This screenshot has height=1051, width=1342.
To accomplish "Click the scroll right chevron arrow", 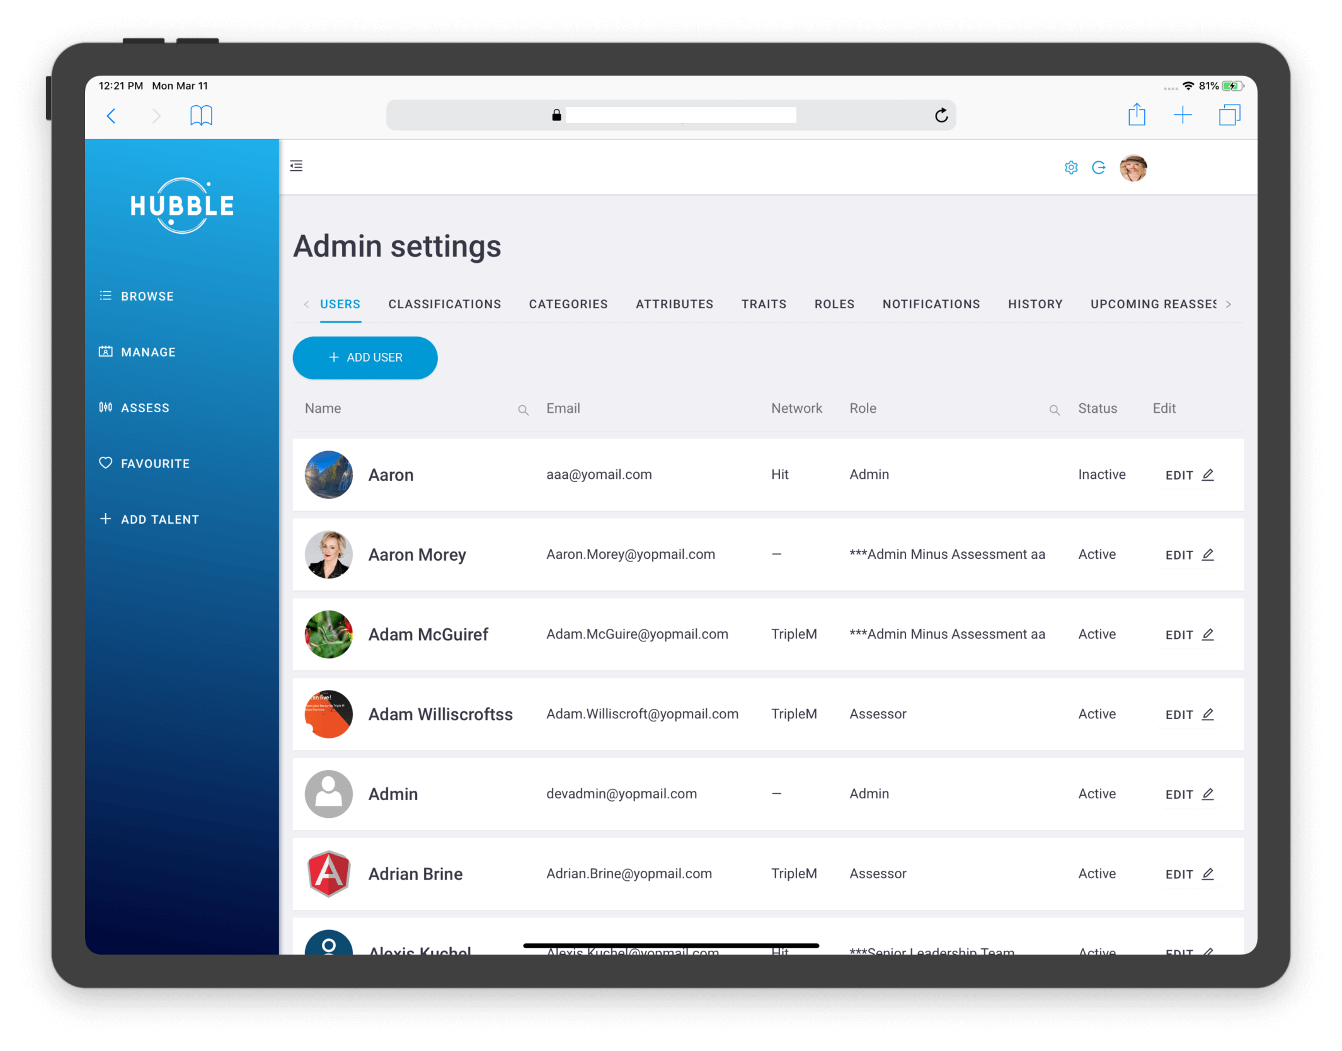I will [1229, 304].
